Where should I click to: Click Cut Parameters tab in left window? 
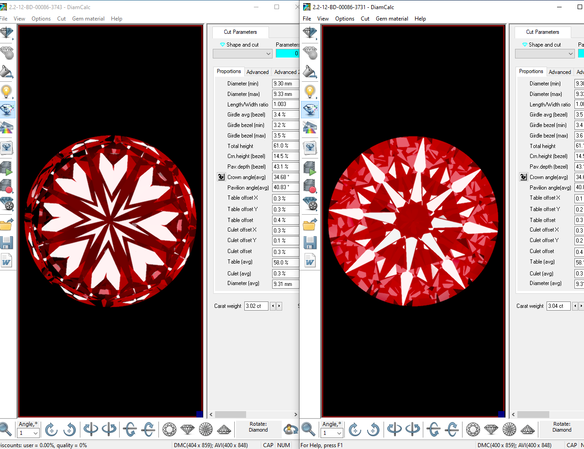[240, 32]
